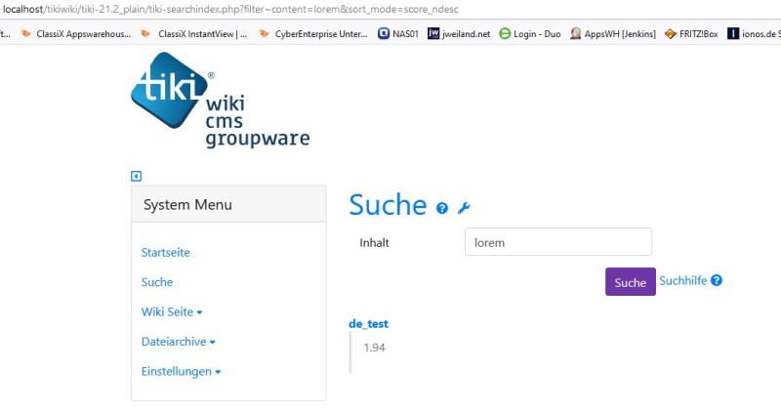Click the Tiki wiki cms groupware logo
This screenshot has width=781, height=411.
click(221, 101)
